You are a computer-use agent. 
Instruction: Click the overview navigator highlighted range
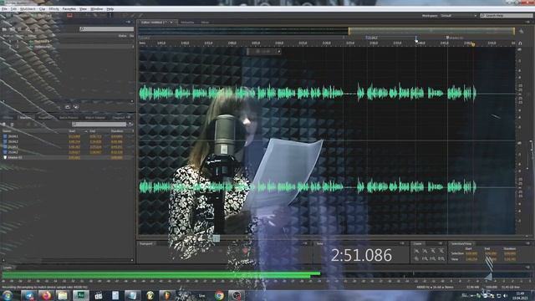[x=431, y=31]
